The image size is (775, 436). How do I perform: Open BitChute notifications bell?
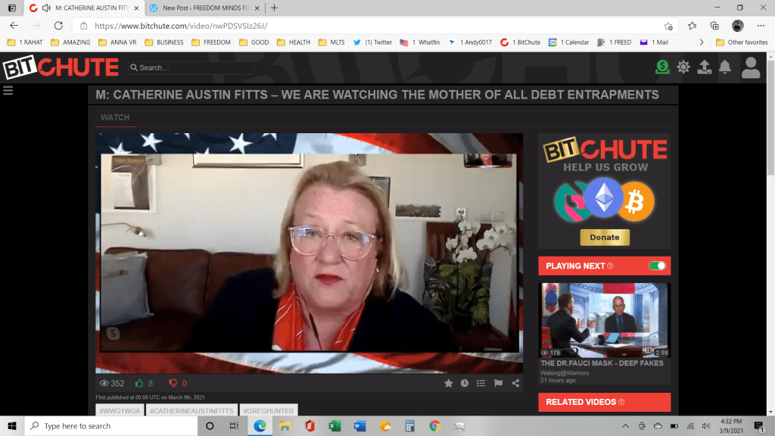coord(724,67)
